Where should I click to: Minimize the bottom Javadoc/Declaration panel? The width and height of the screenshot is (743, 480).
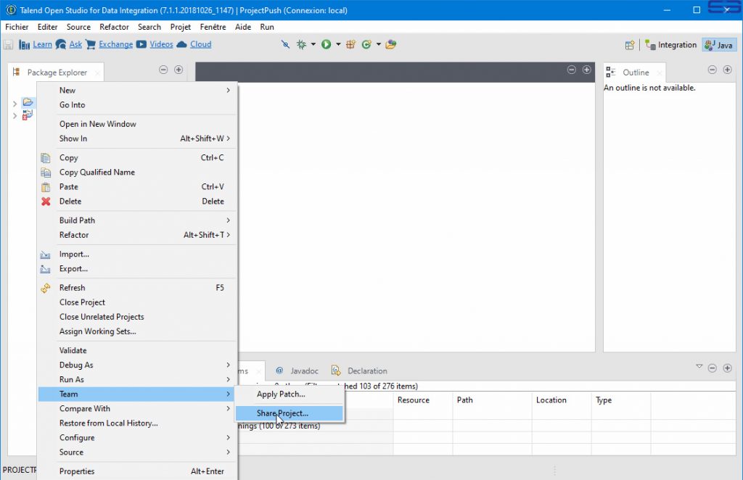click(713, 368)
